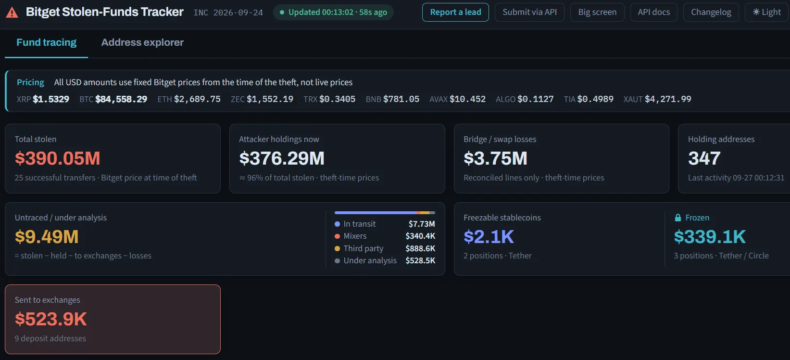This screenshot has height=360, width=790.
Task: Click the Report a lead button
Action: [x=455, y=12]
